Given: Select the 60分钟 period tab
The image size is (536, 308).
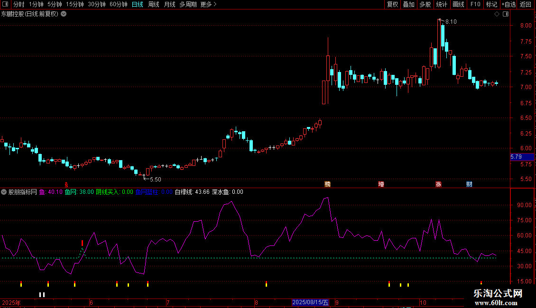Looking at the screenshot, I should point(118,4).
